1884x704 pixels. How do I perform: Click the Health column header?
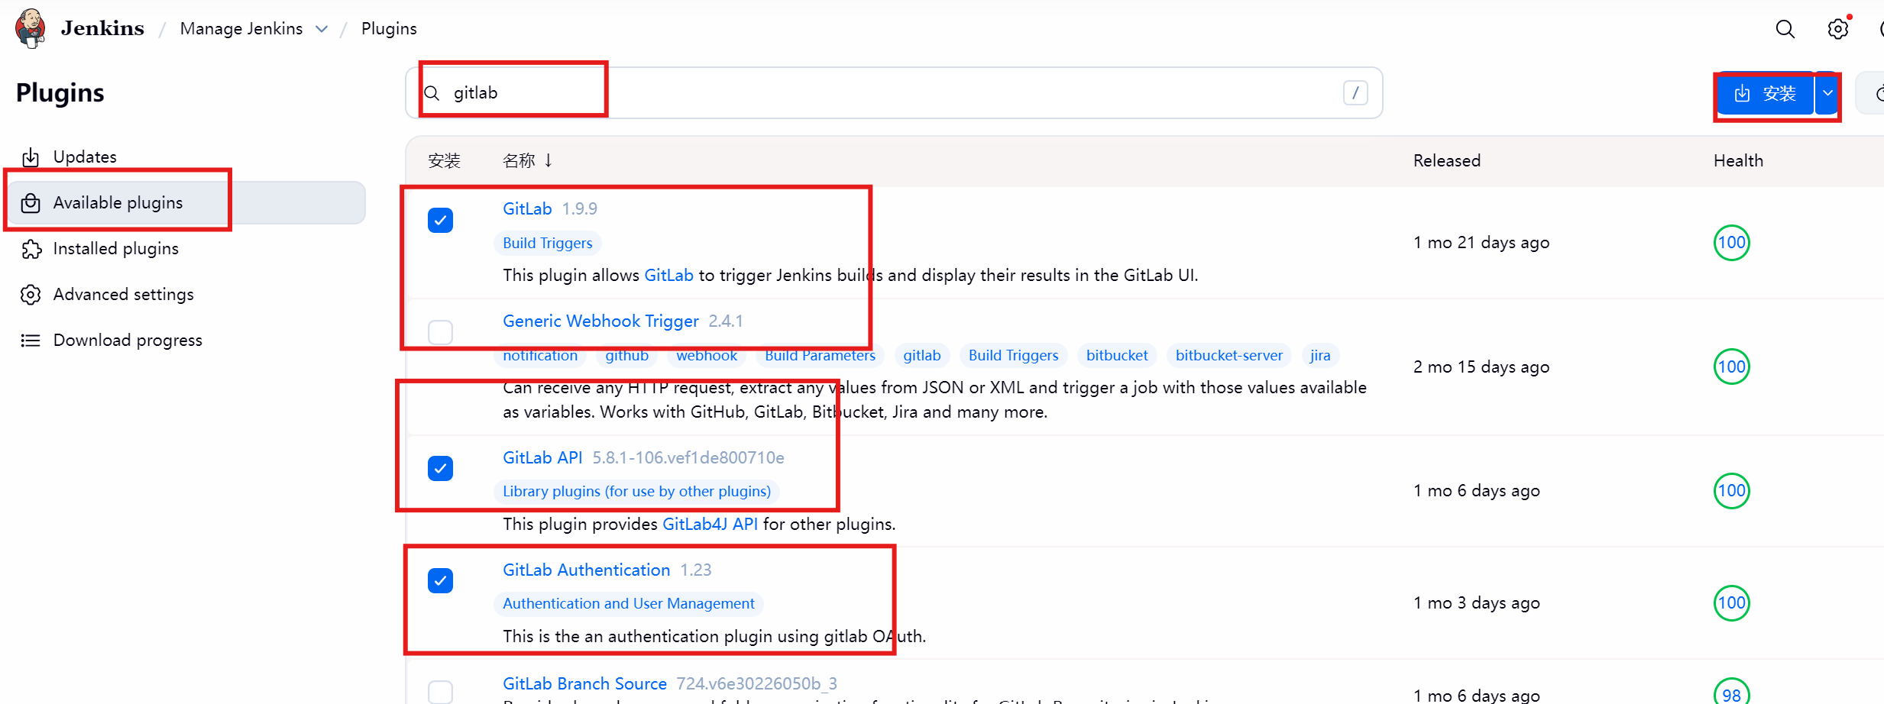(x=1738, y=160)
